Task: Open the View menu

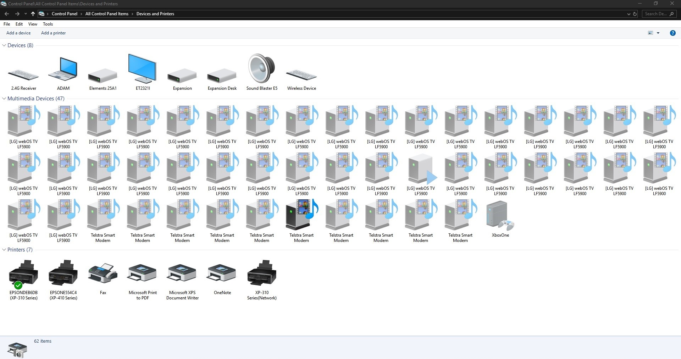Action: [33, 24]
